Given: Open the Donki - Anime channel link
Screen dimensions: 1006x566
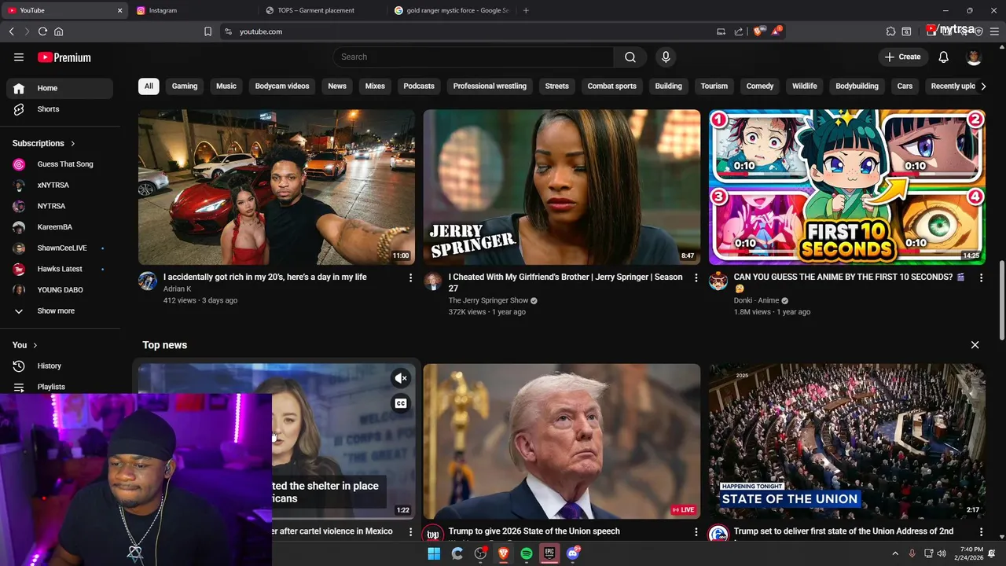Looking at the screenshot, I should pos(756,301).
